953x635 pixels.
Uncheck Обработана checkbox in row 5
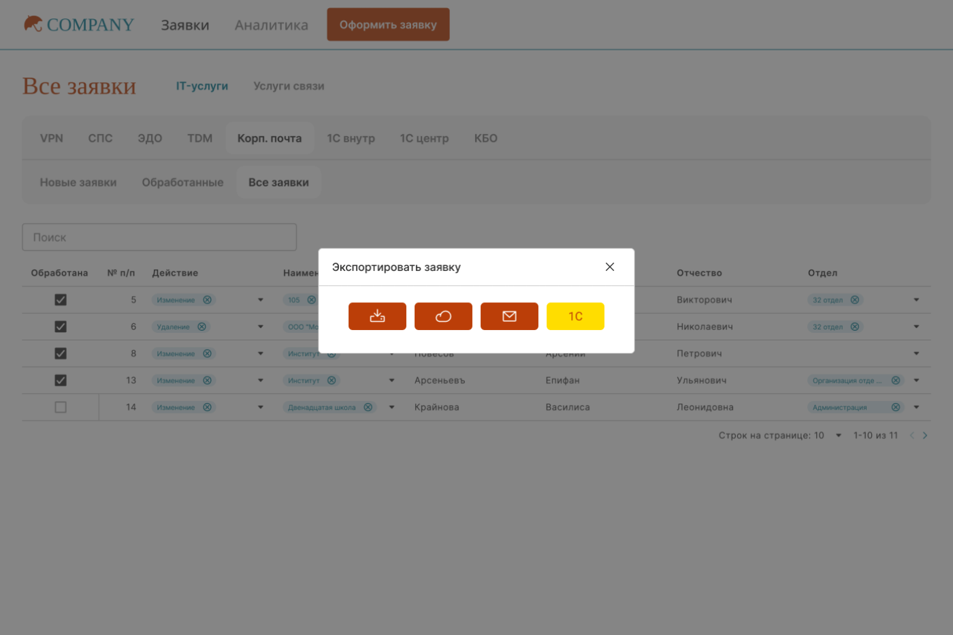61,299
